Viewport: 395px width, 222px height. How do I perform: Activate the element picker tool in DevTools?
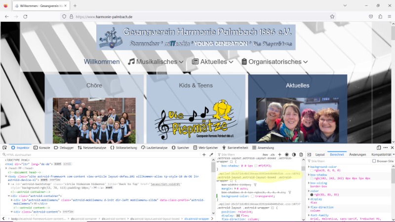coord(4,148)
